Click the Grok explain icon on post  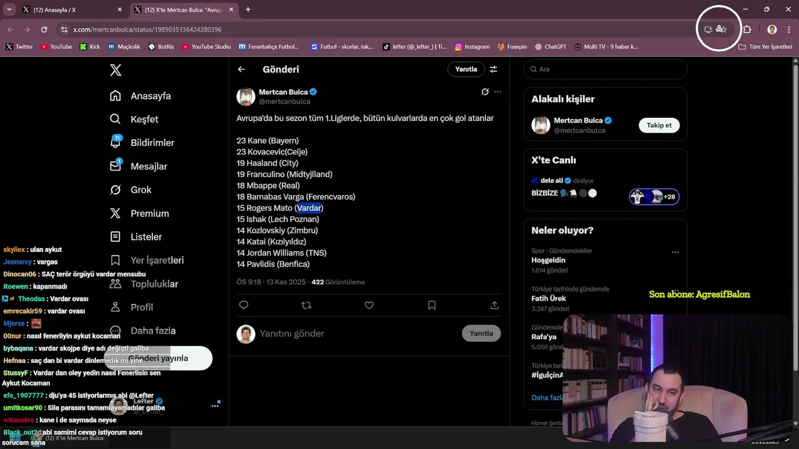point(485,92)
